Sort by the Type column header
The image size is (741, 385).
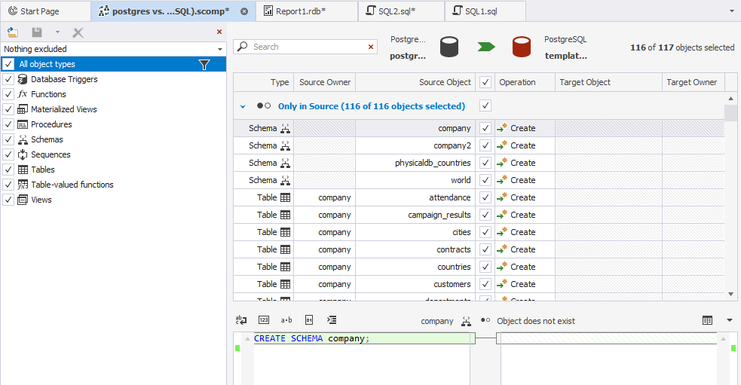(264, 82)
